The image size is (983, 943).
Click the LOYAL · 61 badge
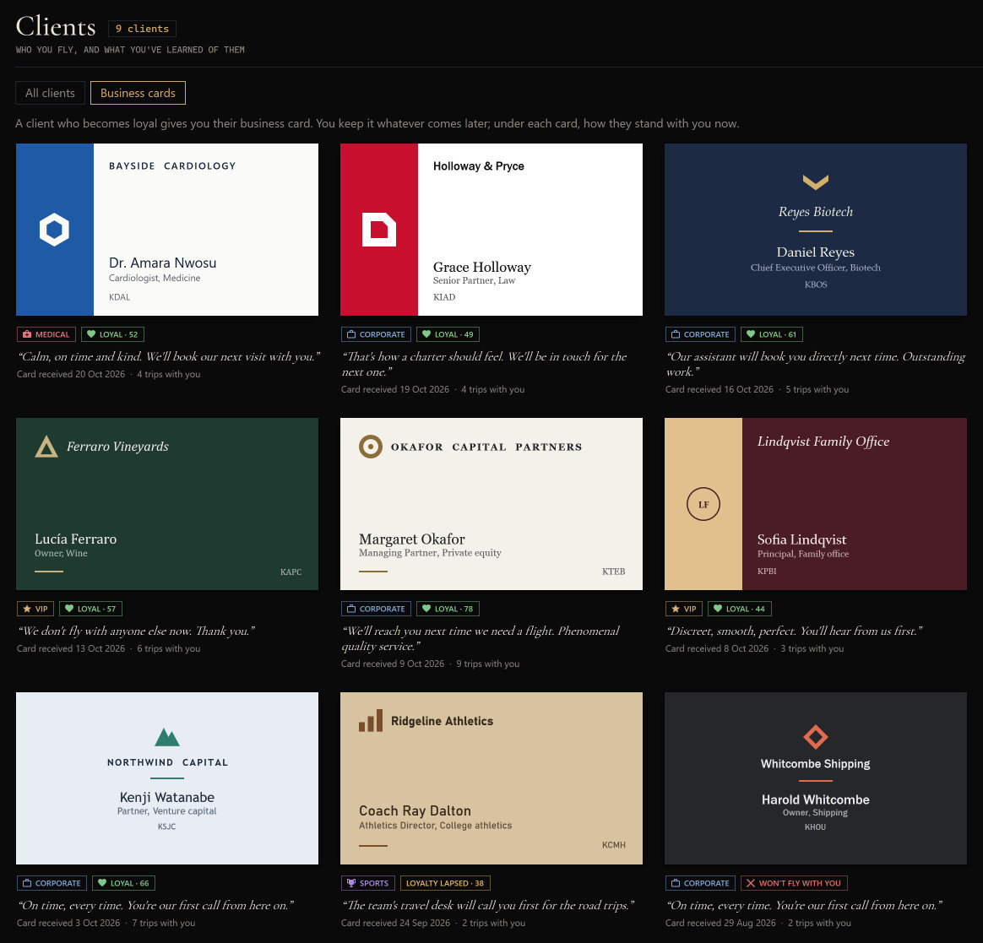tap(772, 334)
